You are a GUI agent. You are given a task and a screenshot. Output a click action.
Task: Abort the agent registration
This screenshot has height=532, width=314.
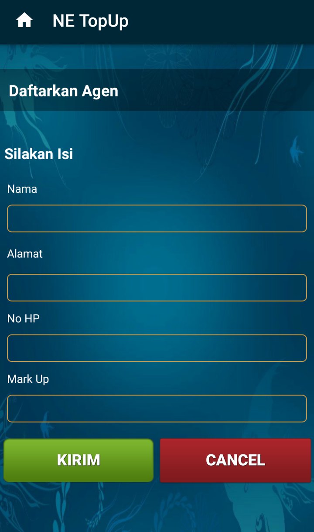click(235, 460)
